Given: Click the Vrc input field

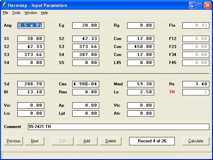Looking at the screenshot, I should (31, 105).
